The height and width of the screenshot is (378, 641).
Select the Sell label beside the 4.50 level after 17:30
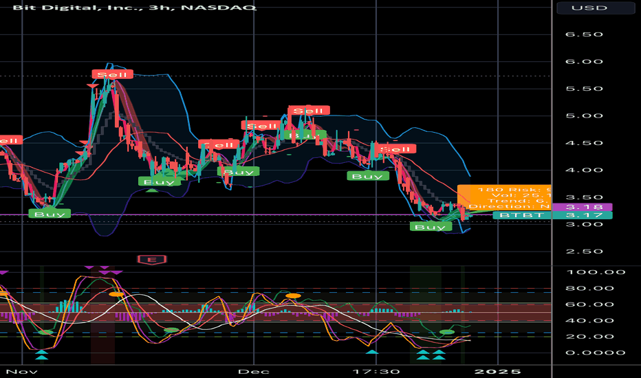pyautogui.click(x=395, y=148)
